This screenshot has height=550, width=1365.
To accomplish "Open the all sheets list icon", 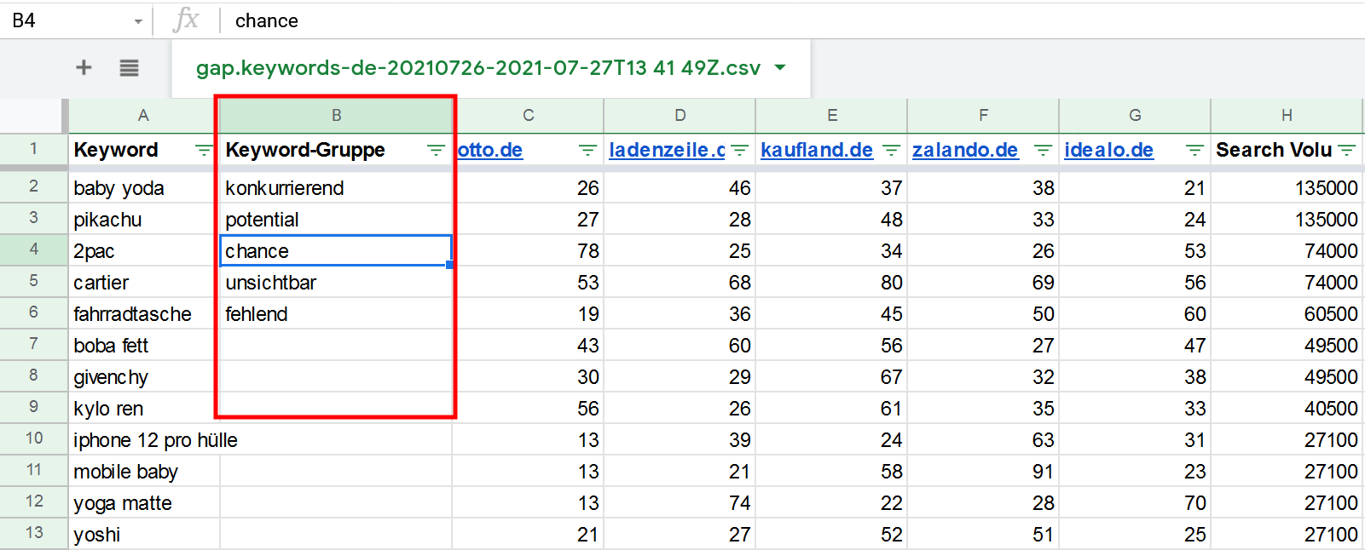I will click(129, 67).
